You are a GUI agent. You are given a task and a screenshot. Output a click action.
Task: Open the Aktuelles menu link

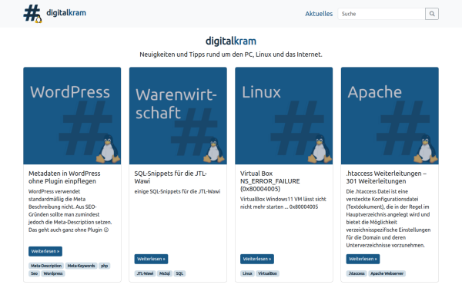[x=319, y=14]
